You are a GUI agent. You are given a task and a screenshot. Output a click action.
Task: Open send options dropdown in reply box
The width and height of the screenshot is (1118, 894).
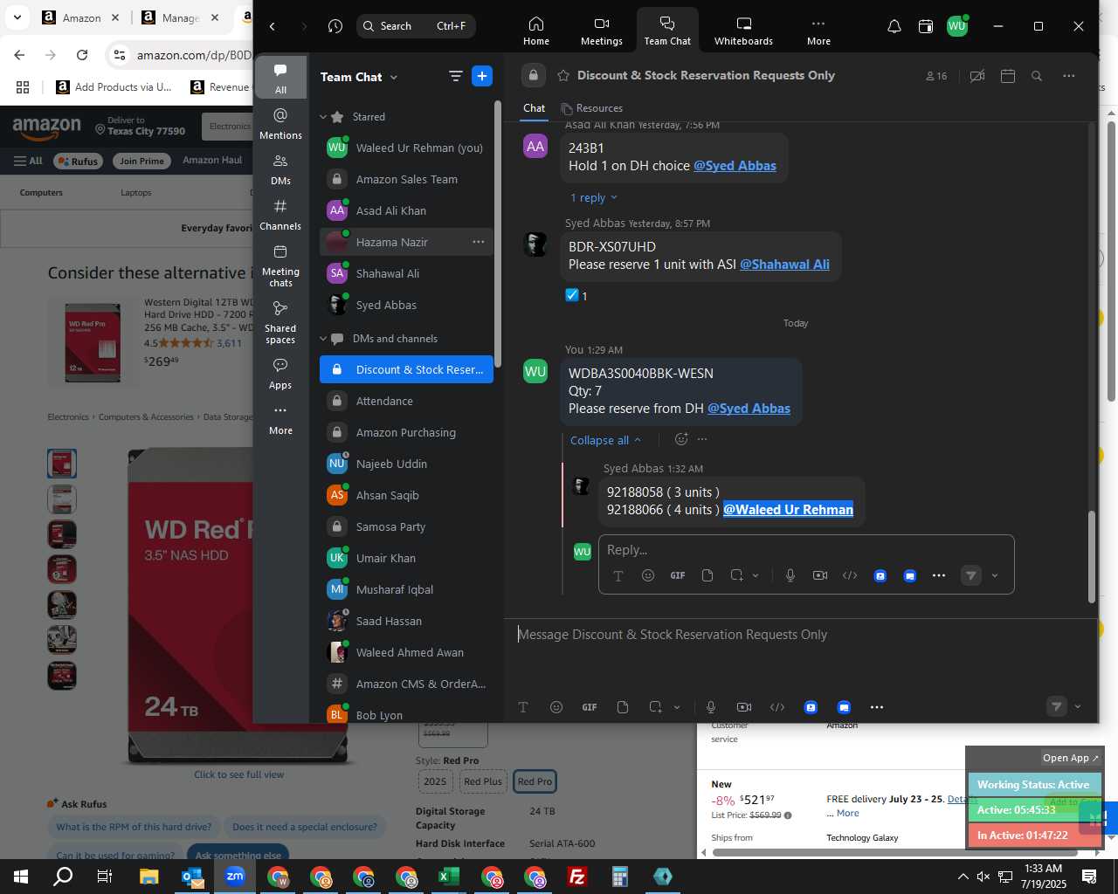pos(995,575)
